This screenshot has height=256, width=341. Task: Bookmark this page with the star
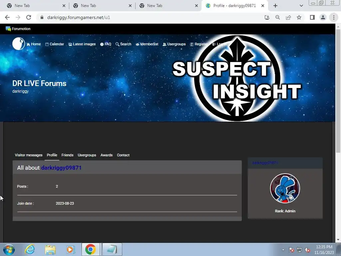[299, 17]
